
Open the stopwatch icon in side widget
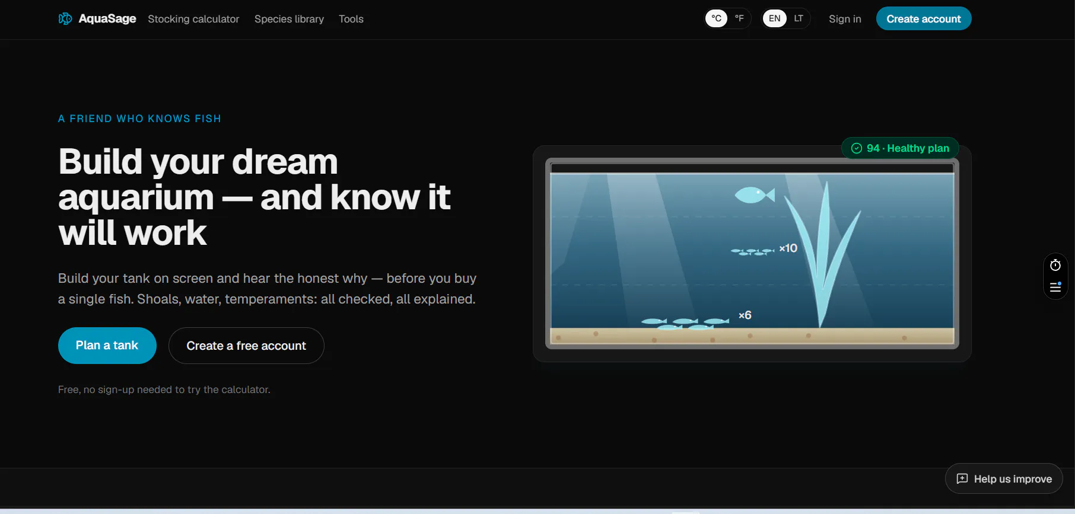(x=1055, y=265)
